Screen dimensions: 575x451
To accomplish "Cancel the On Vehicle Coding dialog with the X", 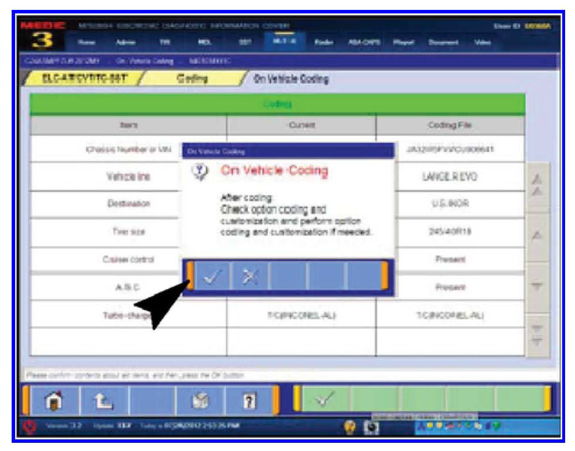I will pyautogui.click(x=250, y=276).
